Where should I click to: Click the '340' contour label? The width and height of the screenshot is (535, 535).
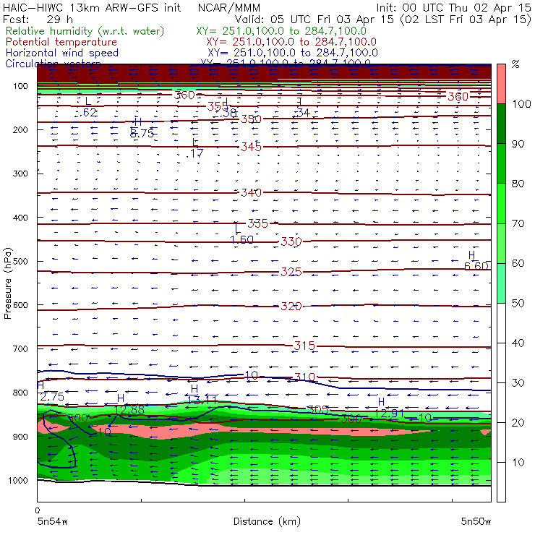[251, 193]
